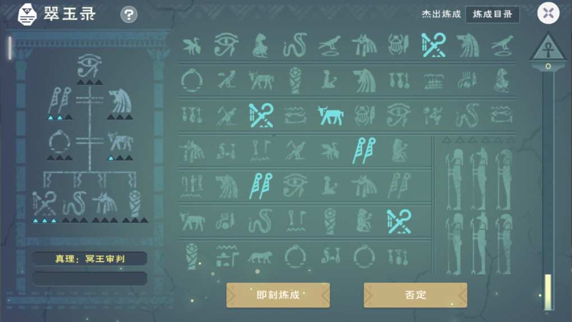Image resolution: width=572 pixels, height=322 pixels.
Task: Select the highlighted bull hieroglyph in the grid
Action: (330, 116)
